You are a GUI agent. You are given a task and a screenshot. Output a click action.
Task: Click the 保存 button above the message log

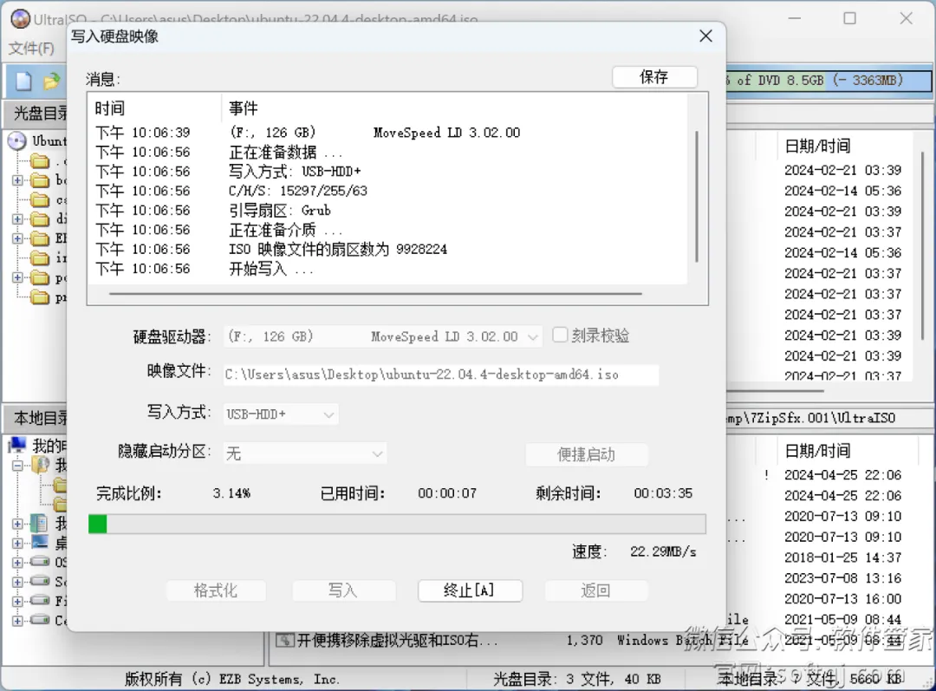654,77
